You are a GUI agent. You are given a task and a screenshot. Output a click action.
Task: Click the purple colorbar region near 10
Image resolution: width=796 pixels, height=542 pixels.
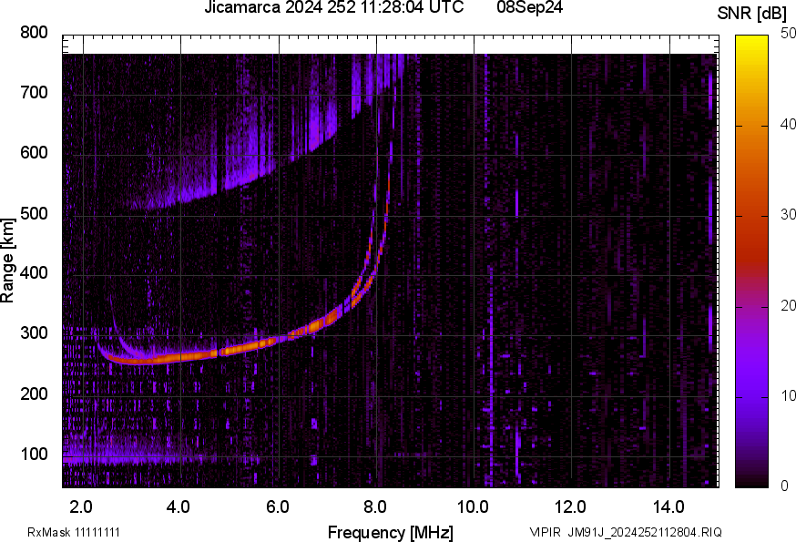pyautogui.click(x=752, y=396)
